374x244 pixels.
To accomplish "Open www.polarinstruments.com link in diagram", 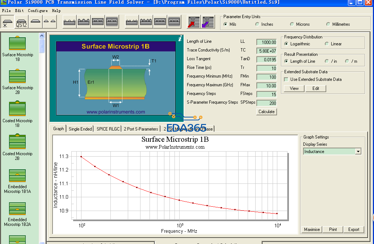I will (x=116, y=112).
